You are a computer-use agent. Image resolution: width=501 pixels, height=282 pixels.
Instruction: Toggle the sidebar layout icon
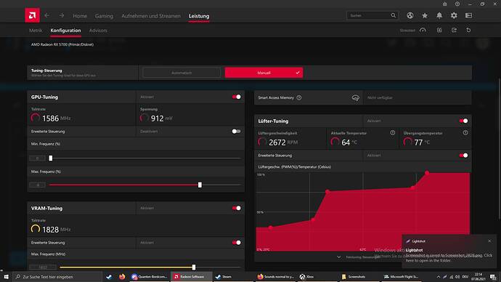coord(468,15)
